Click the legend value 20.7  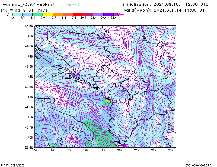[x=83, y=18]
